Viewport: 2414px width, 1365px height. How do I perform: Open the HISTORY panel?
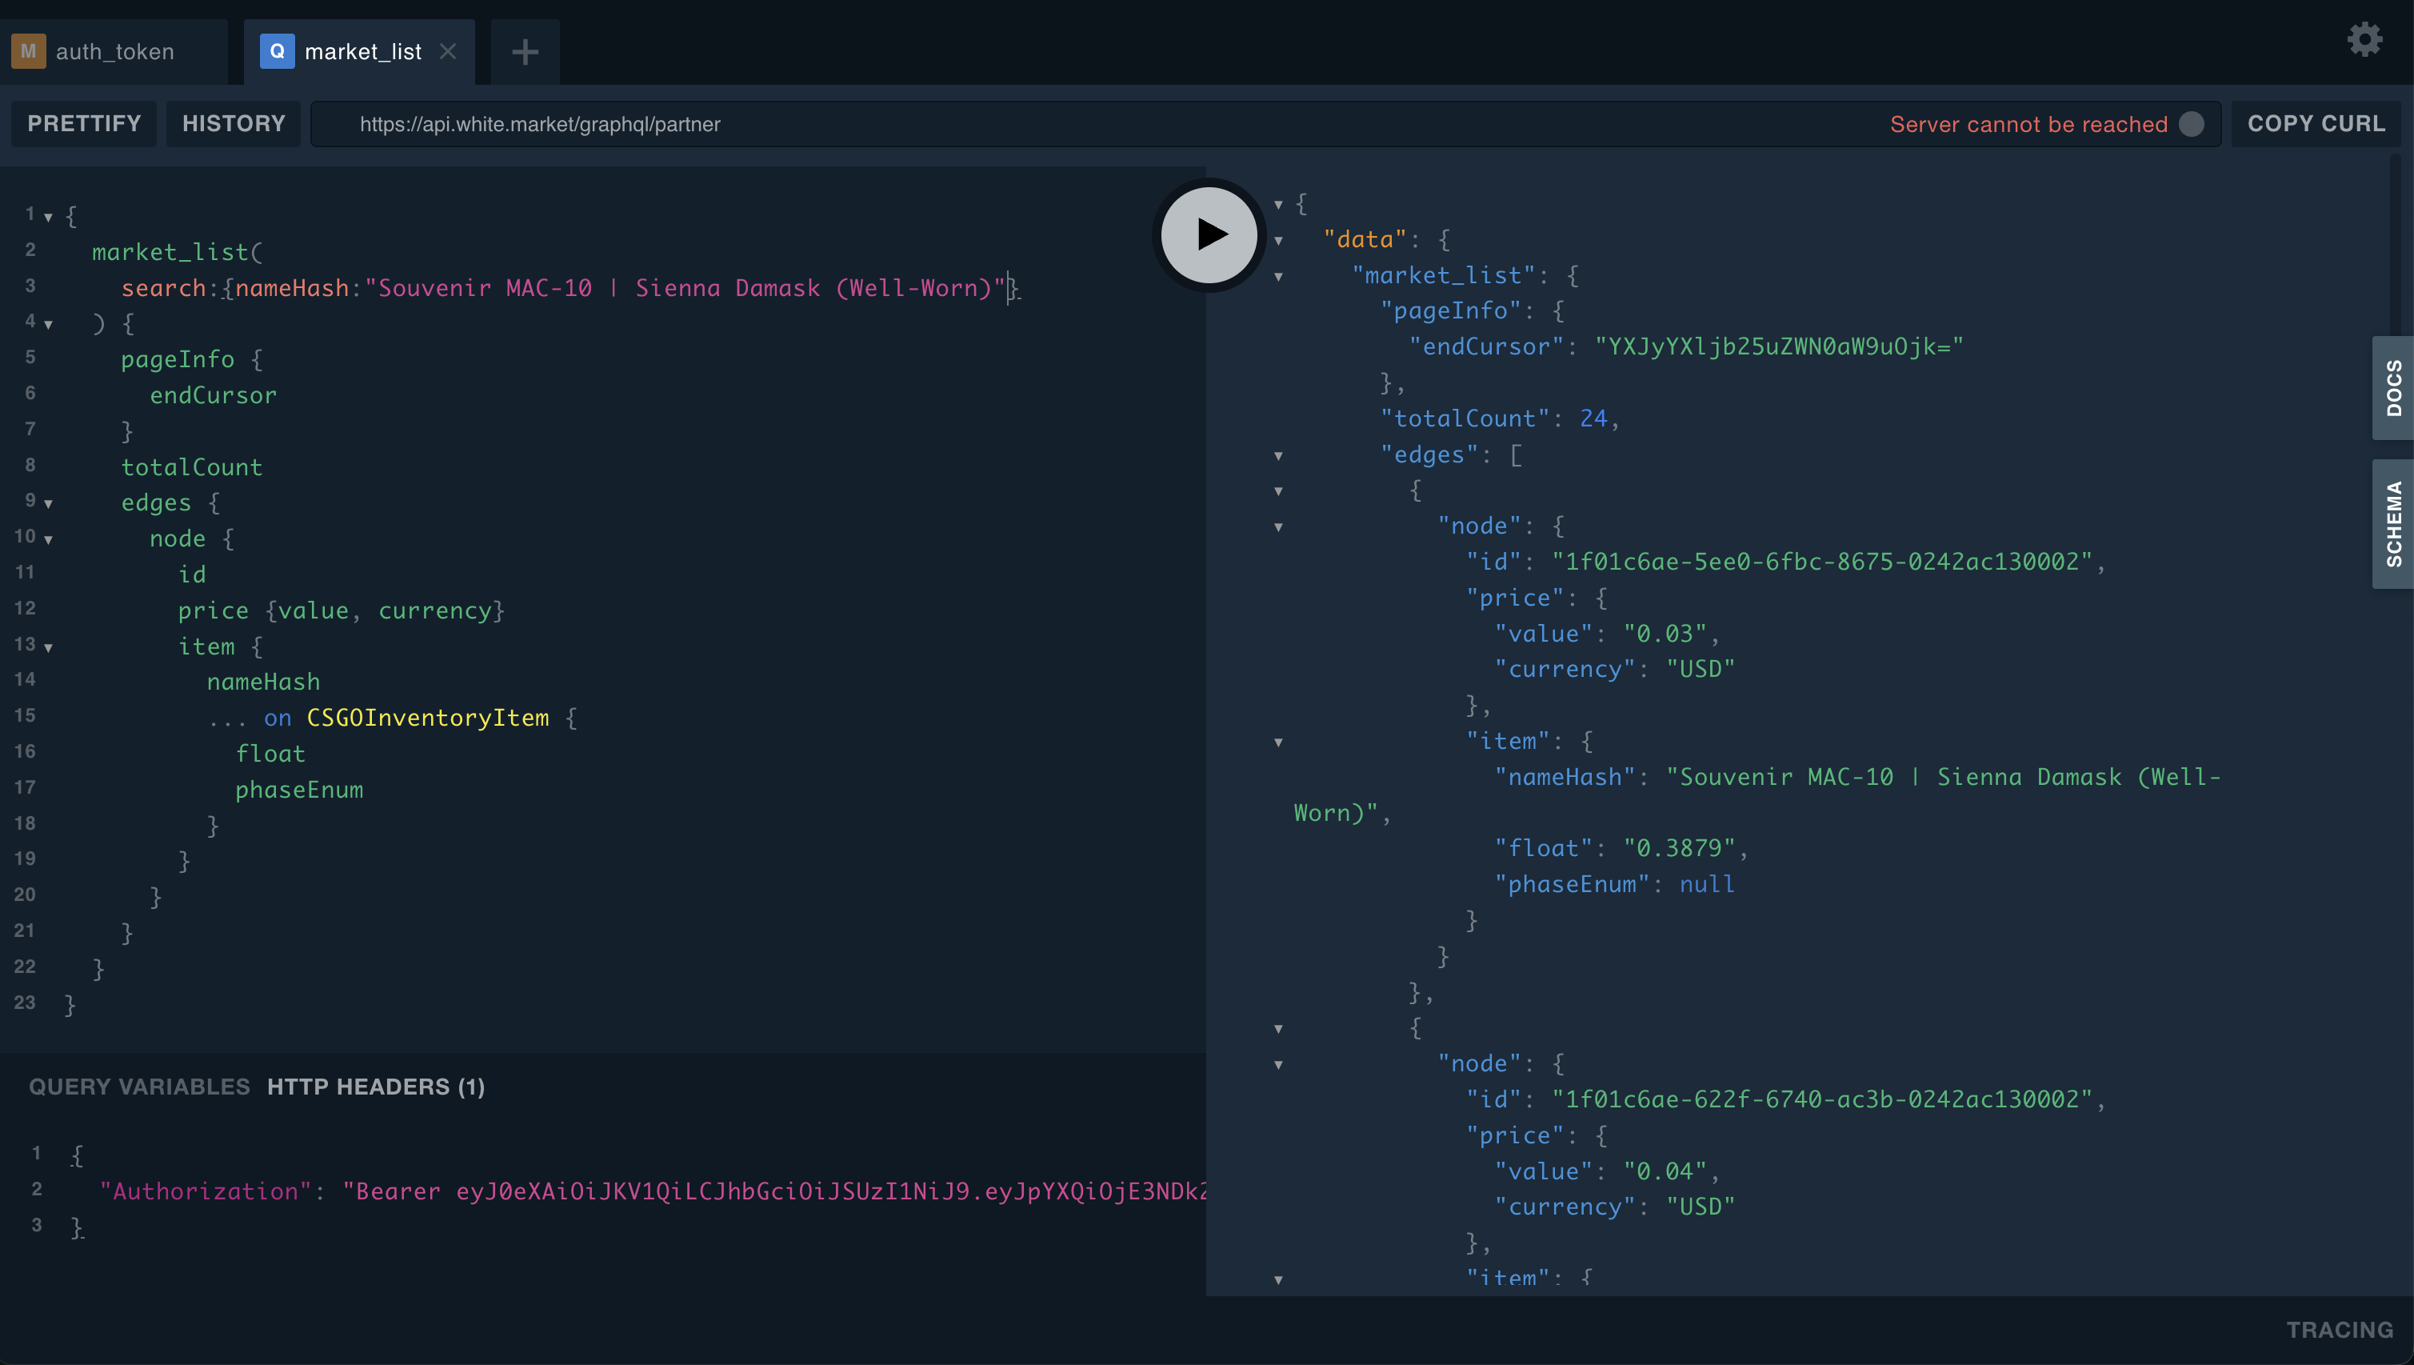(234, 124)
